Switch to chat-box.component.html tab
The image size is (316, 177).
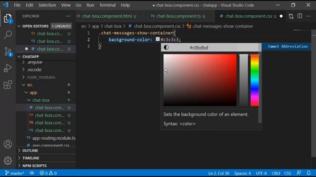tap(107, 16)
